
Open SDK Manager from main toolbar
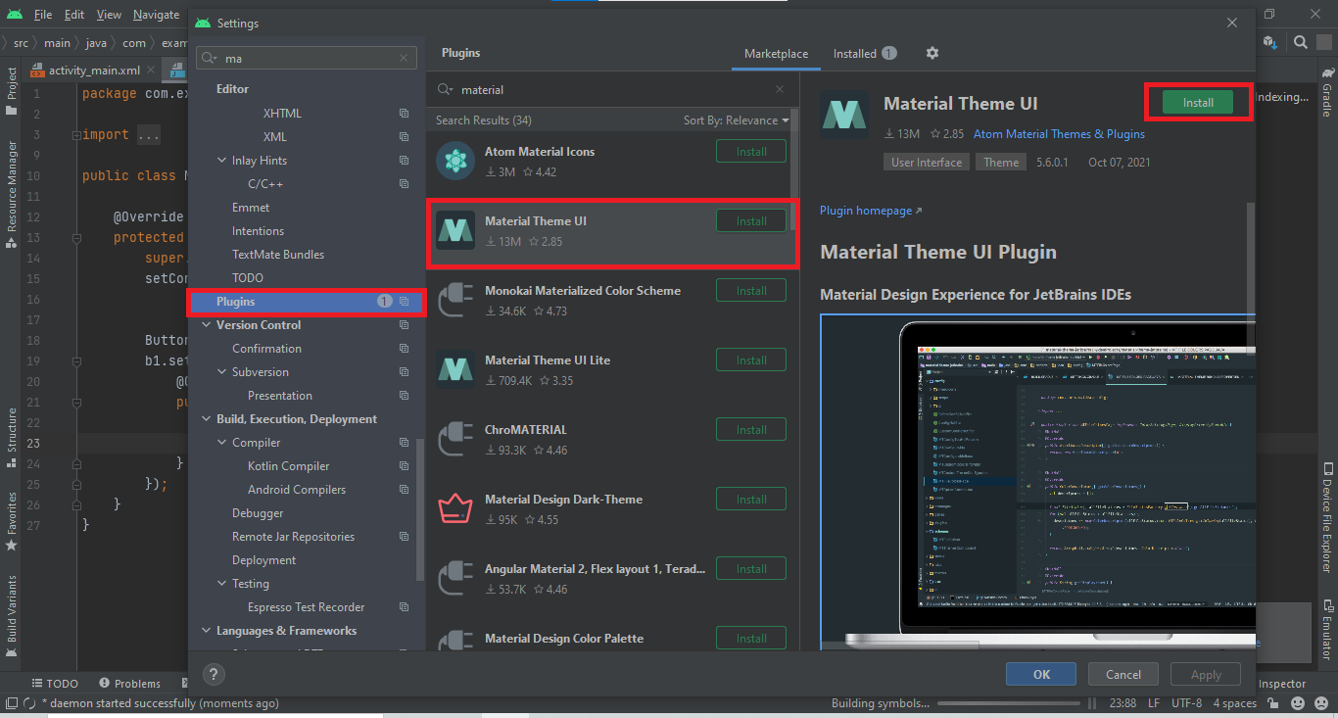click(1270, 42)
